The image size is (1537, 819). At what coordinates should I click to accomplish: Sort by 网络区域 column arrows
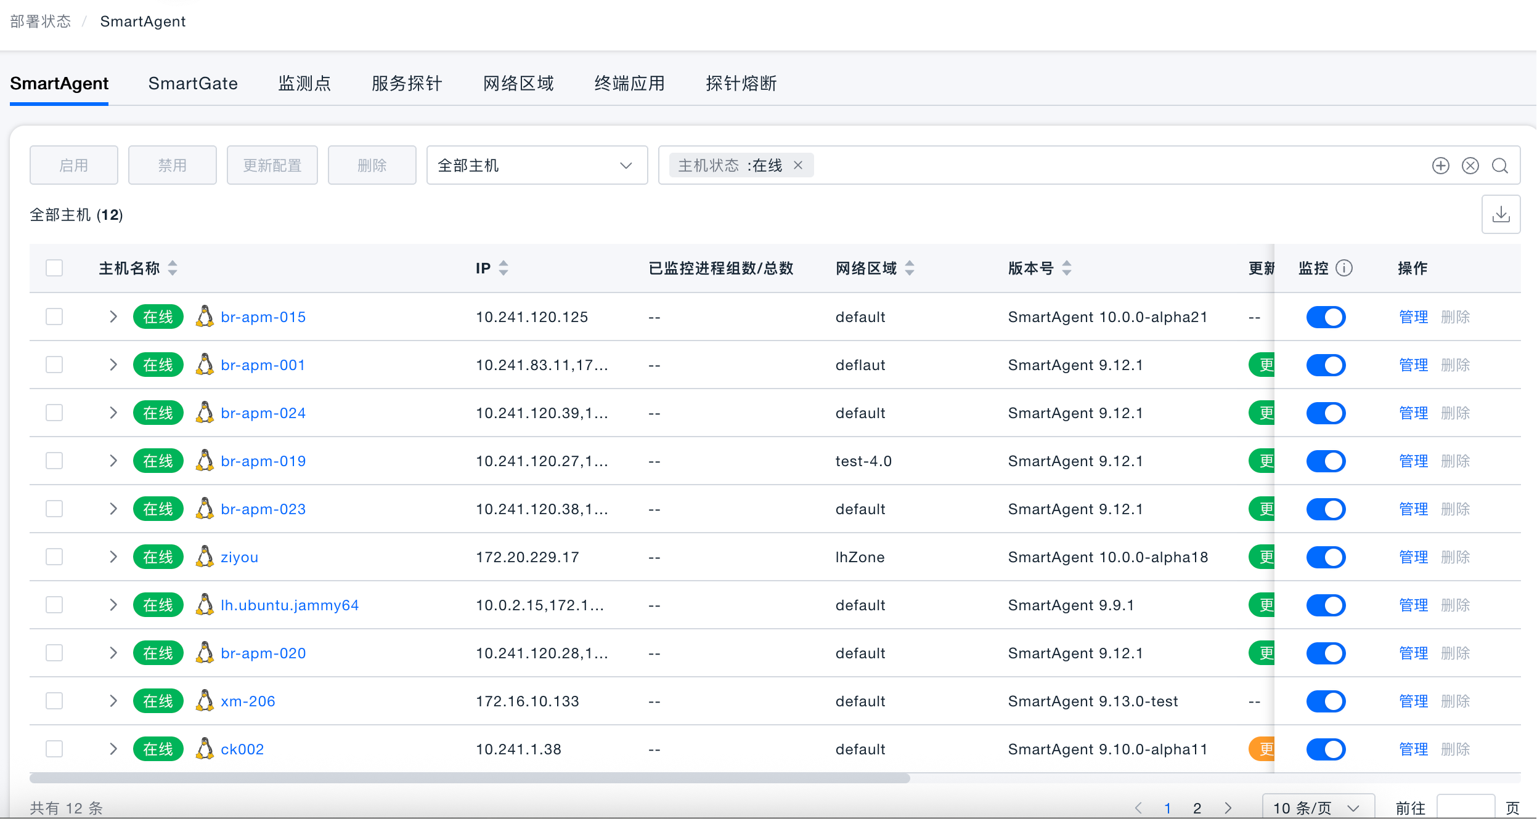click(x=909, y=268)
